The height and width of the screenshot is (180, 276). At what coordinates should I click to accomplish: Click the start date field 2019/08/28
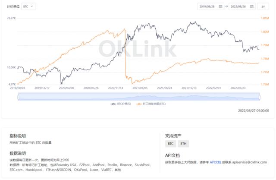click(211, 6)
